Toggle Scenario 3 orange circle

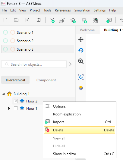[13, 49]
